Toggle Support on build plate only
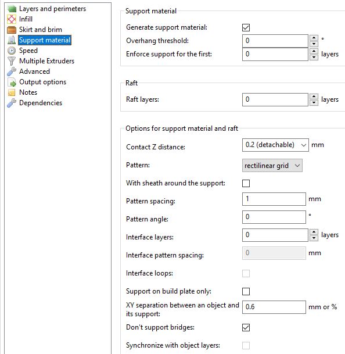 click(x=246, y=291)
